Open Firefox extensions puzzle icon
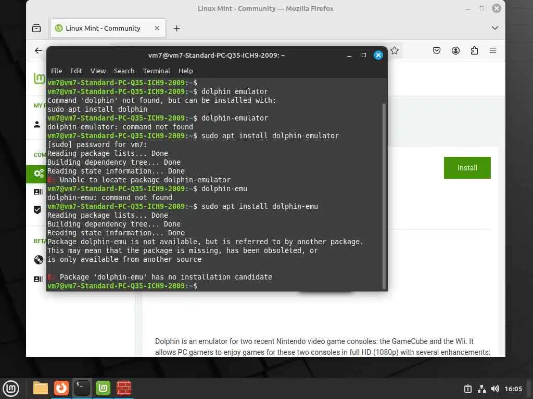This screenshot has height=399, width=533. click(474, 50)
